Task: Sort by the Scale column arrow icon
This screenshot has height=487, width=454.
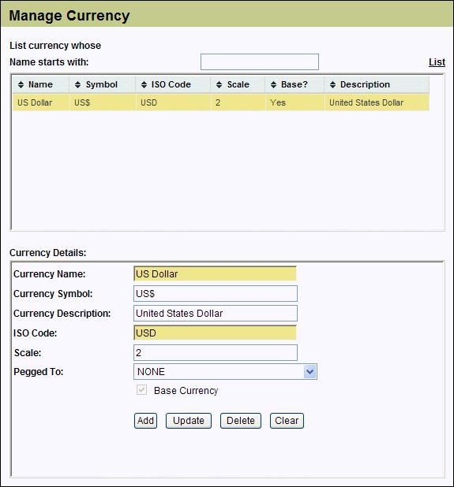Action: [x=219, y=84]
